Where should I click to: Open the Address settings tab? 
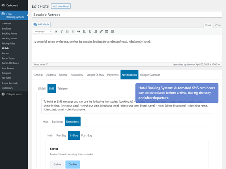click(51, 75)
